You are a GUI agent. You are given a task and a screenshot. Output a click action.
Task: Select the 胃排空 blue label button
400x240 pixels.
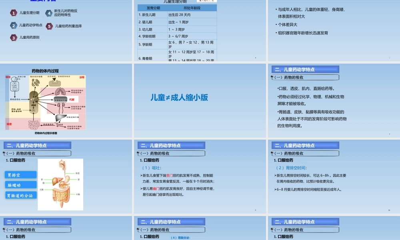(20, 174)
